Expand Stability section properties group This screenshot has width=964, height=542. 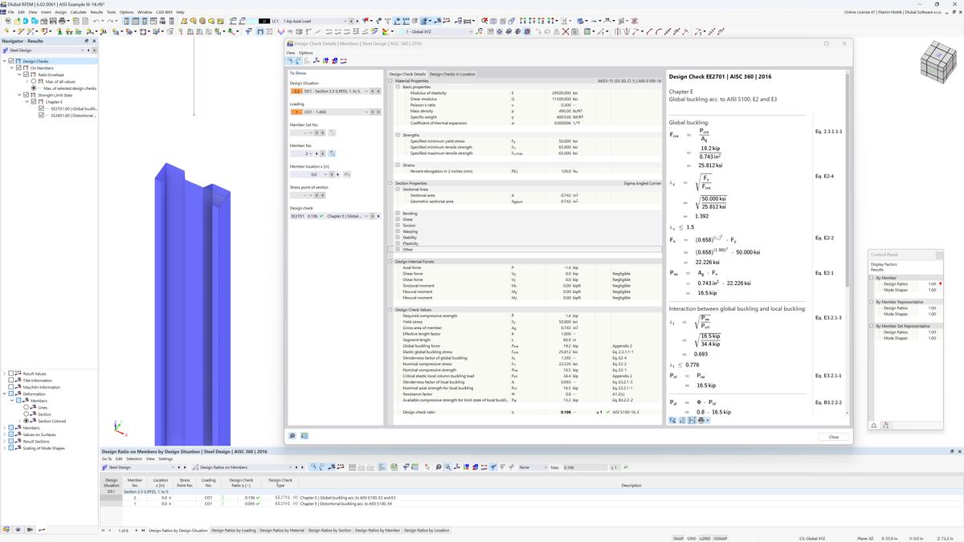(x=397, y=238)
